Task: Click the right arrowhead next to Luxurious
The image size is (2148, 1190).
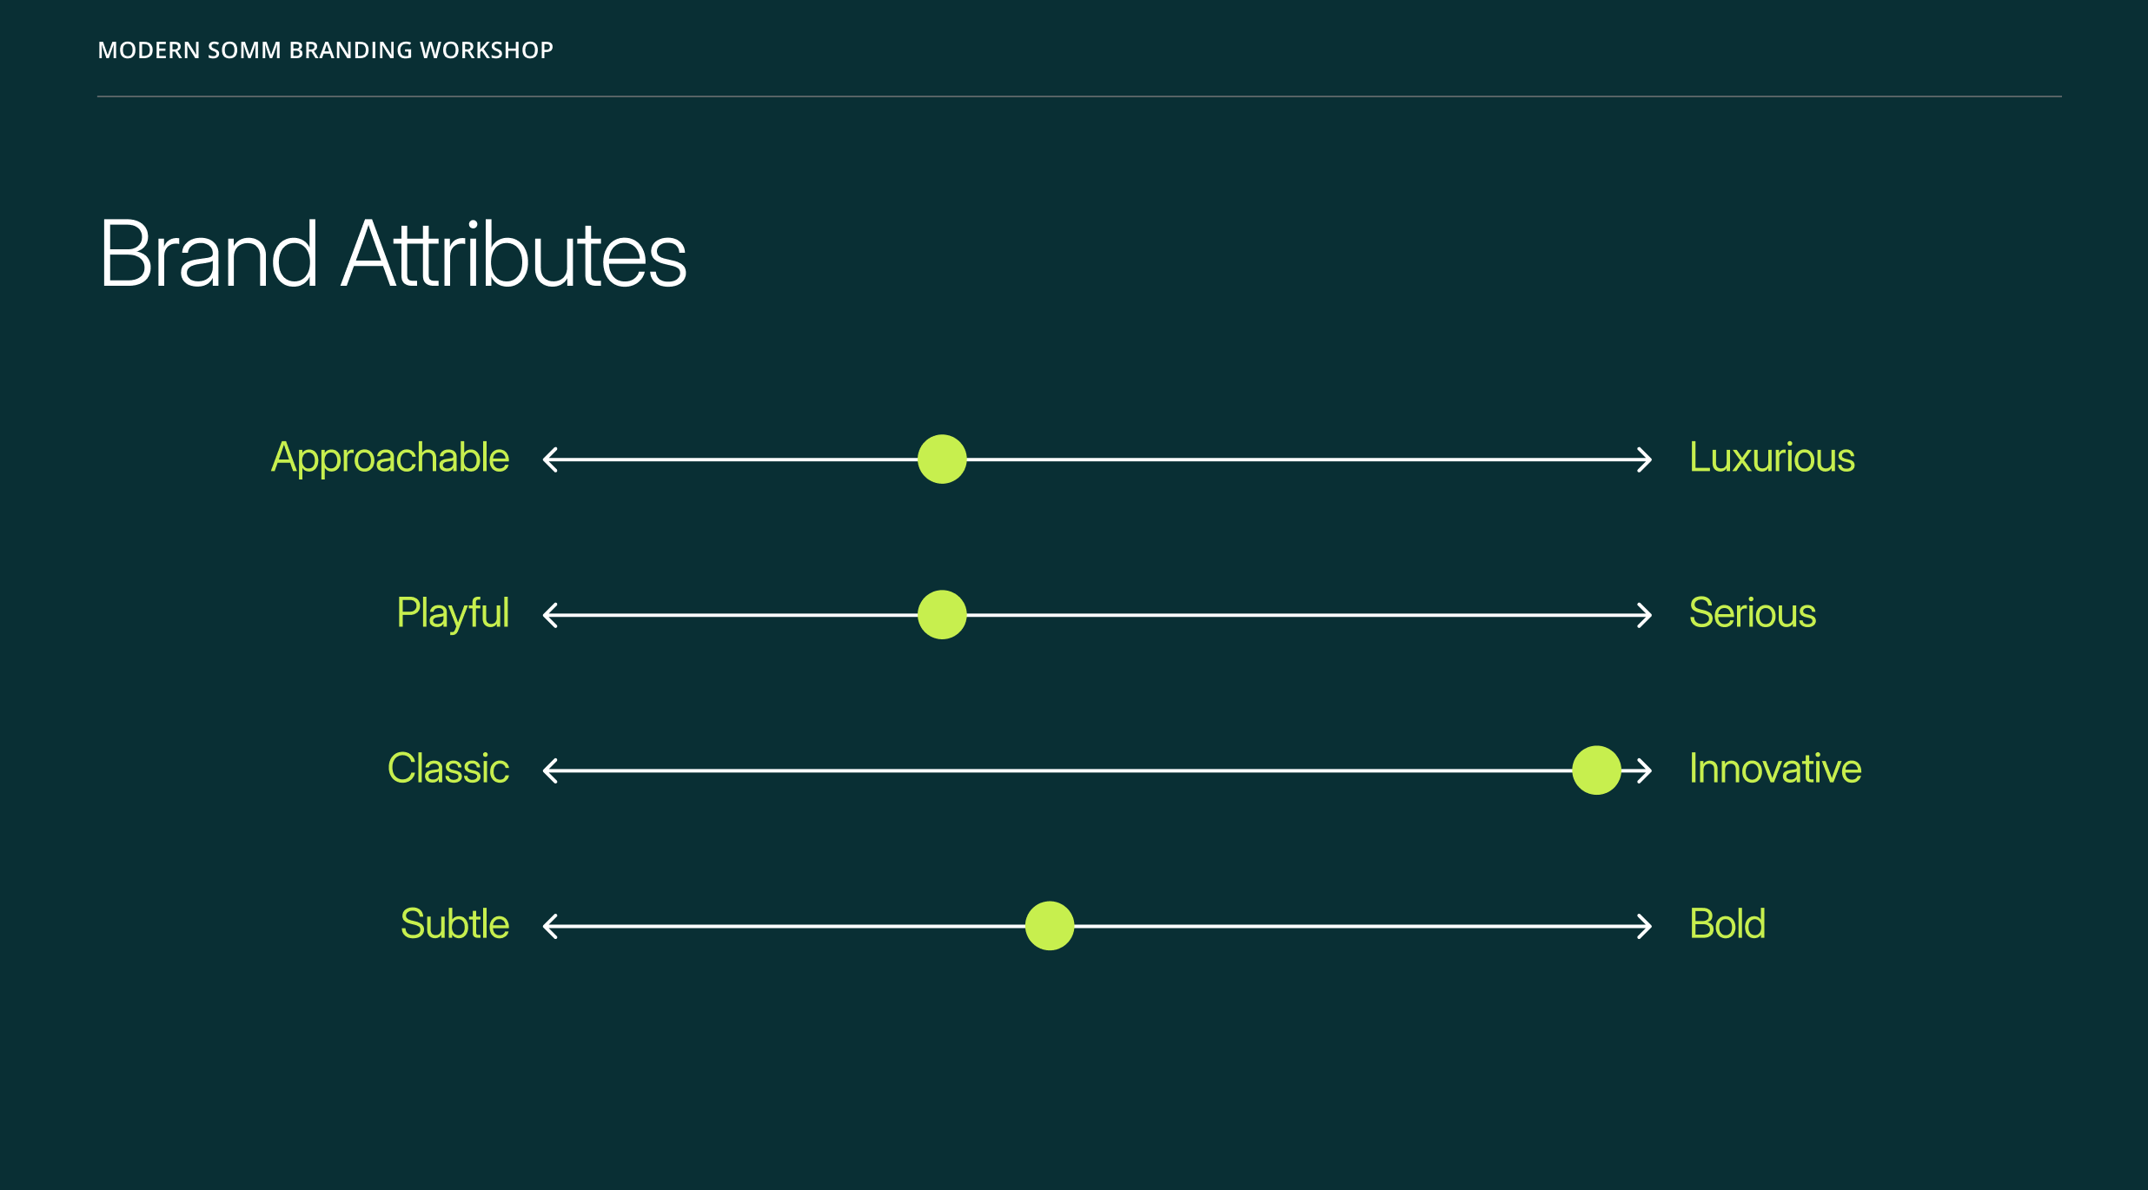Action: tap(1644, 459)
